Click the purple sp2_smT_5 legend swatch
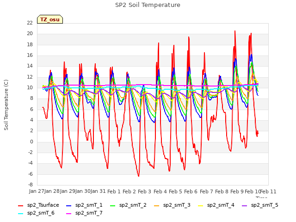296x222 pixels. click(245, 205)
